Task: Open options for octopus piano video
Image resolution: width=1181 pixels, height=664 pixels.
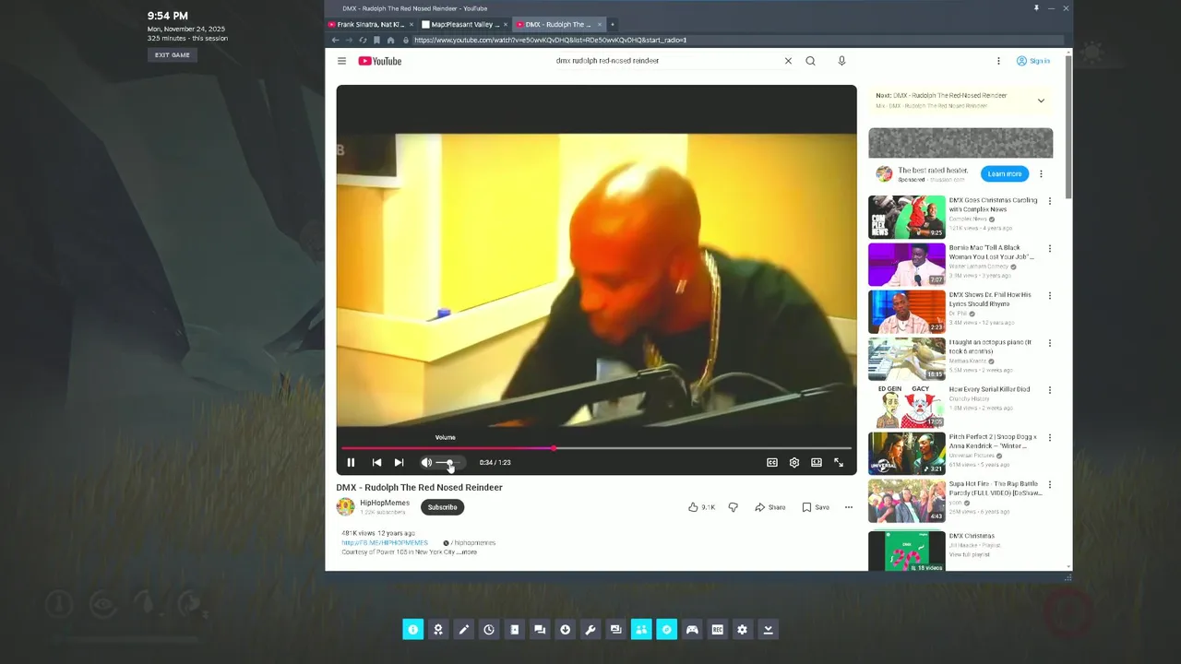Action: point(1049,343)
